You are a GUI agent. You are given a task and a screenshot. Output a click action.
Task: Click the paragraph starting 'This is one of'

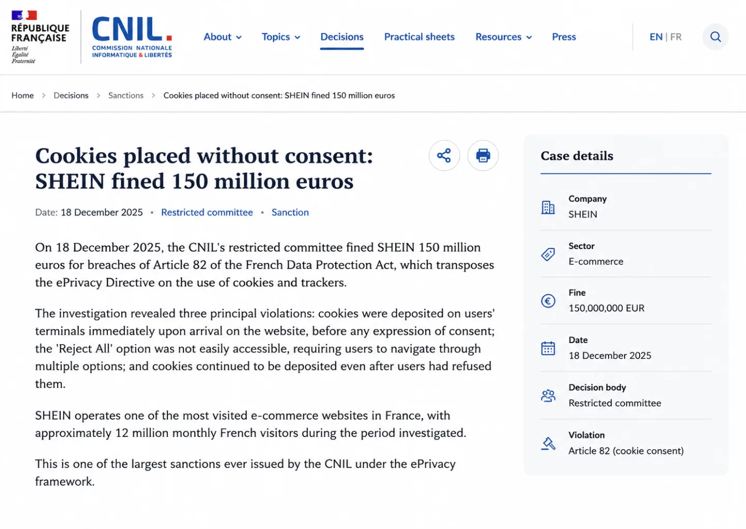point(246,472)
